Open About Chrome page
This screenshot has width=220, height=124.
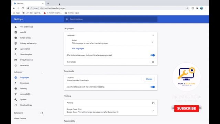(x=20, y=118)
